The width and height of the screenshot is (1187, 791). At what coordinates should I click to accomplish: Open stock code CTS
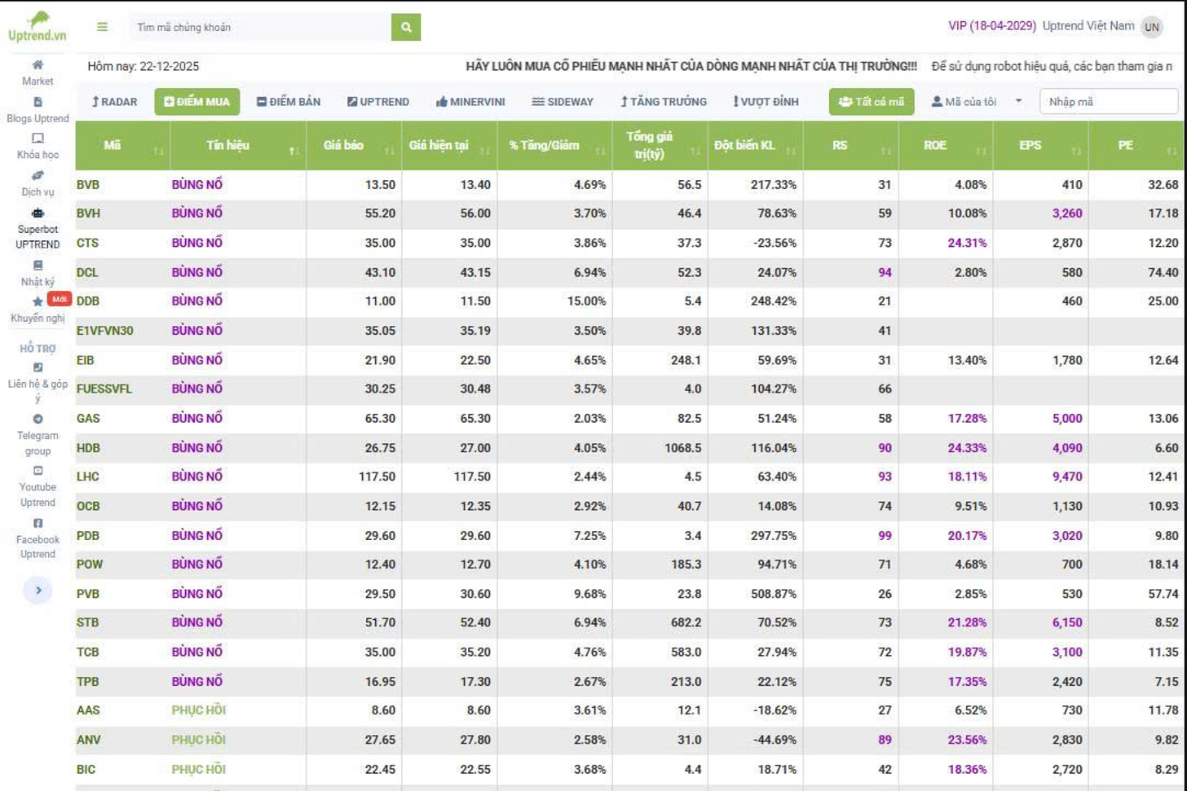click(x=87, y=243)
